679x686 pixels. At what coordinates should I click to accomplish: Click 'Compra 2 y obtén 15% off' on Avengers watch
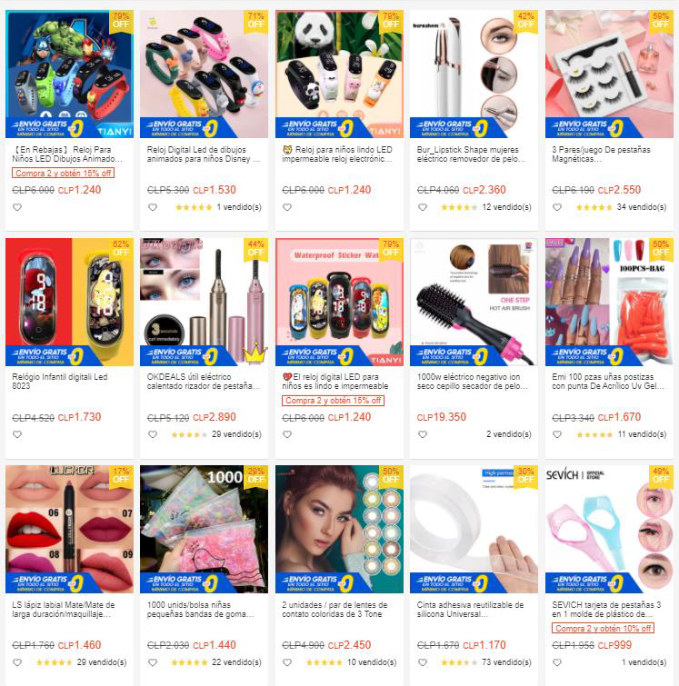point(63,174)
